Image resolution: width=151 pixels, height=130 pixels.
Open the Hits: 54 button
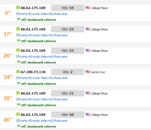click(68, 8)
